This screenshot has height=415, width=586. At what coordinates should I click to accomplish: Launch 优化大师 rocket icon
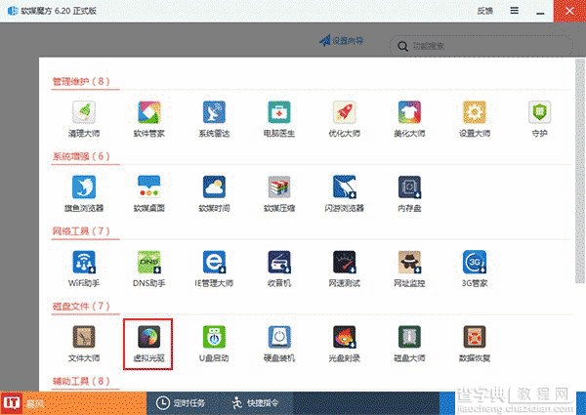344,119
